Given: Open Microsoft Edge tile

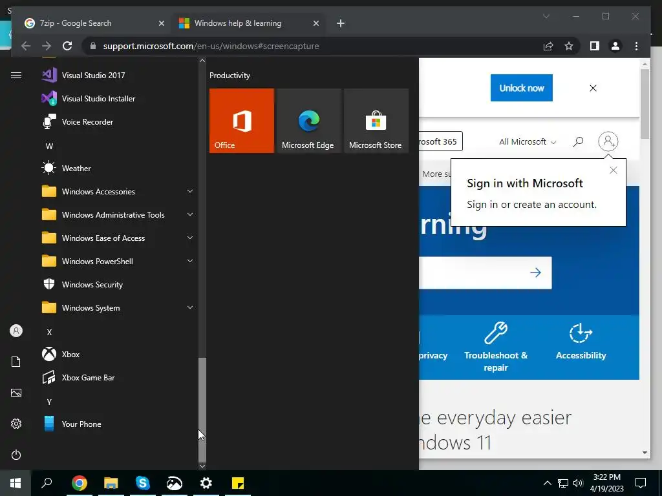Looking at the screenshot, I should (x=308, y=121).
